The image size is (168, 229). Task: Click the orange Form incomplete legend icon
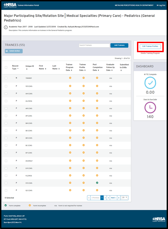click(30, 205)
